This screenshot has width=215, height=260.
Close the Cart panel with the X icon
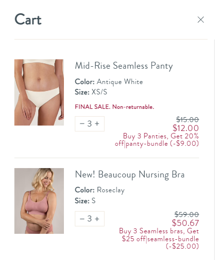click(201, 20)
